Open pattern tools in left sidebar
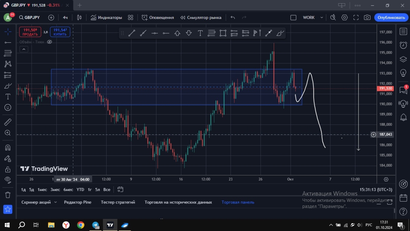 pos(8,64)
